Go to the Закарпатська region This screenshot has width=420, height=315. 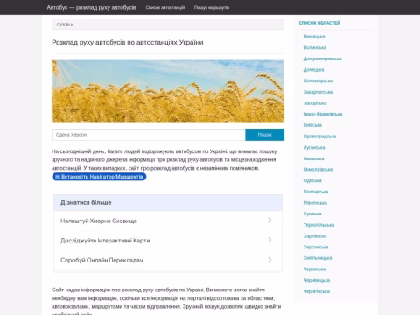(318, 92)
